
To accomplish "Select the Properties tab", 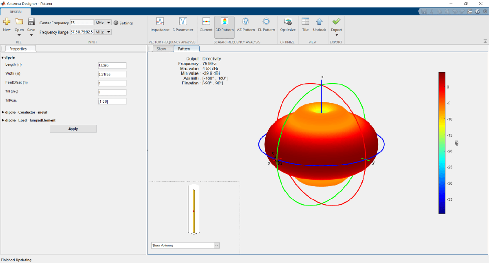I will [18, 49].
